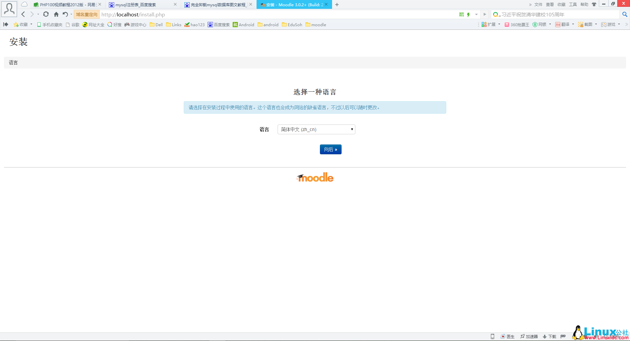Screen dimensions: 630x341
Task: Open the 下载 download manager
Action: click(549, 336)
